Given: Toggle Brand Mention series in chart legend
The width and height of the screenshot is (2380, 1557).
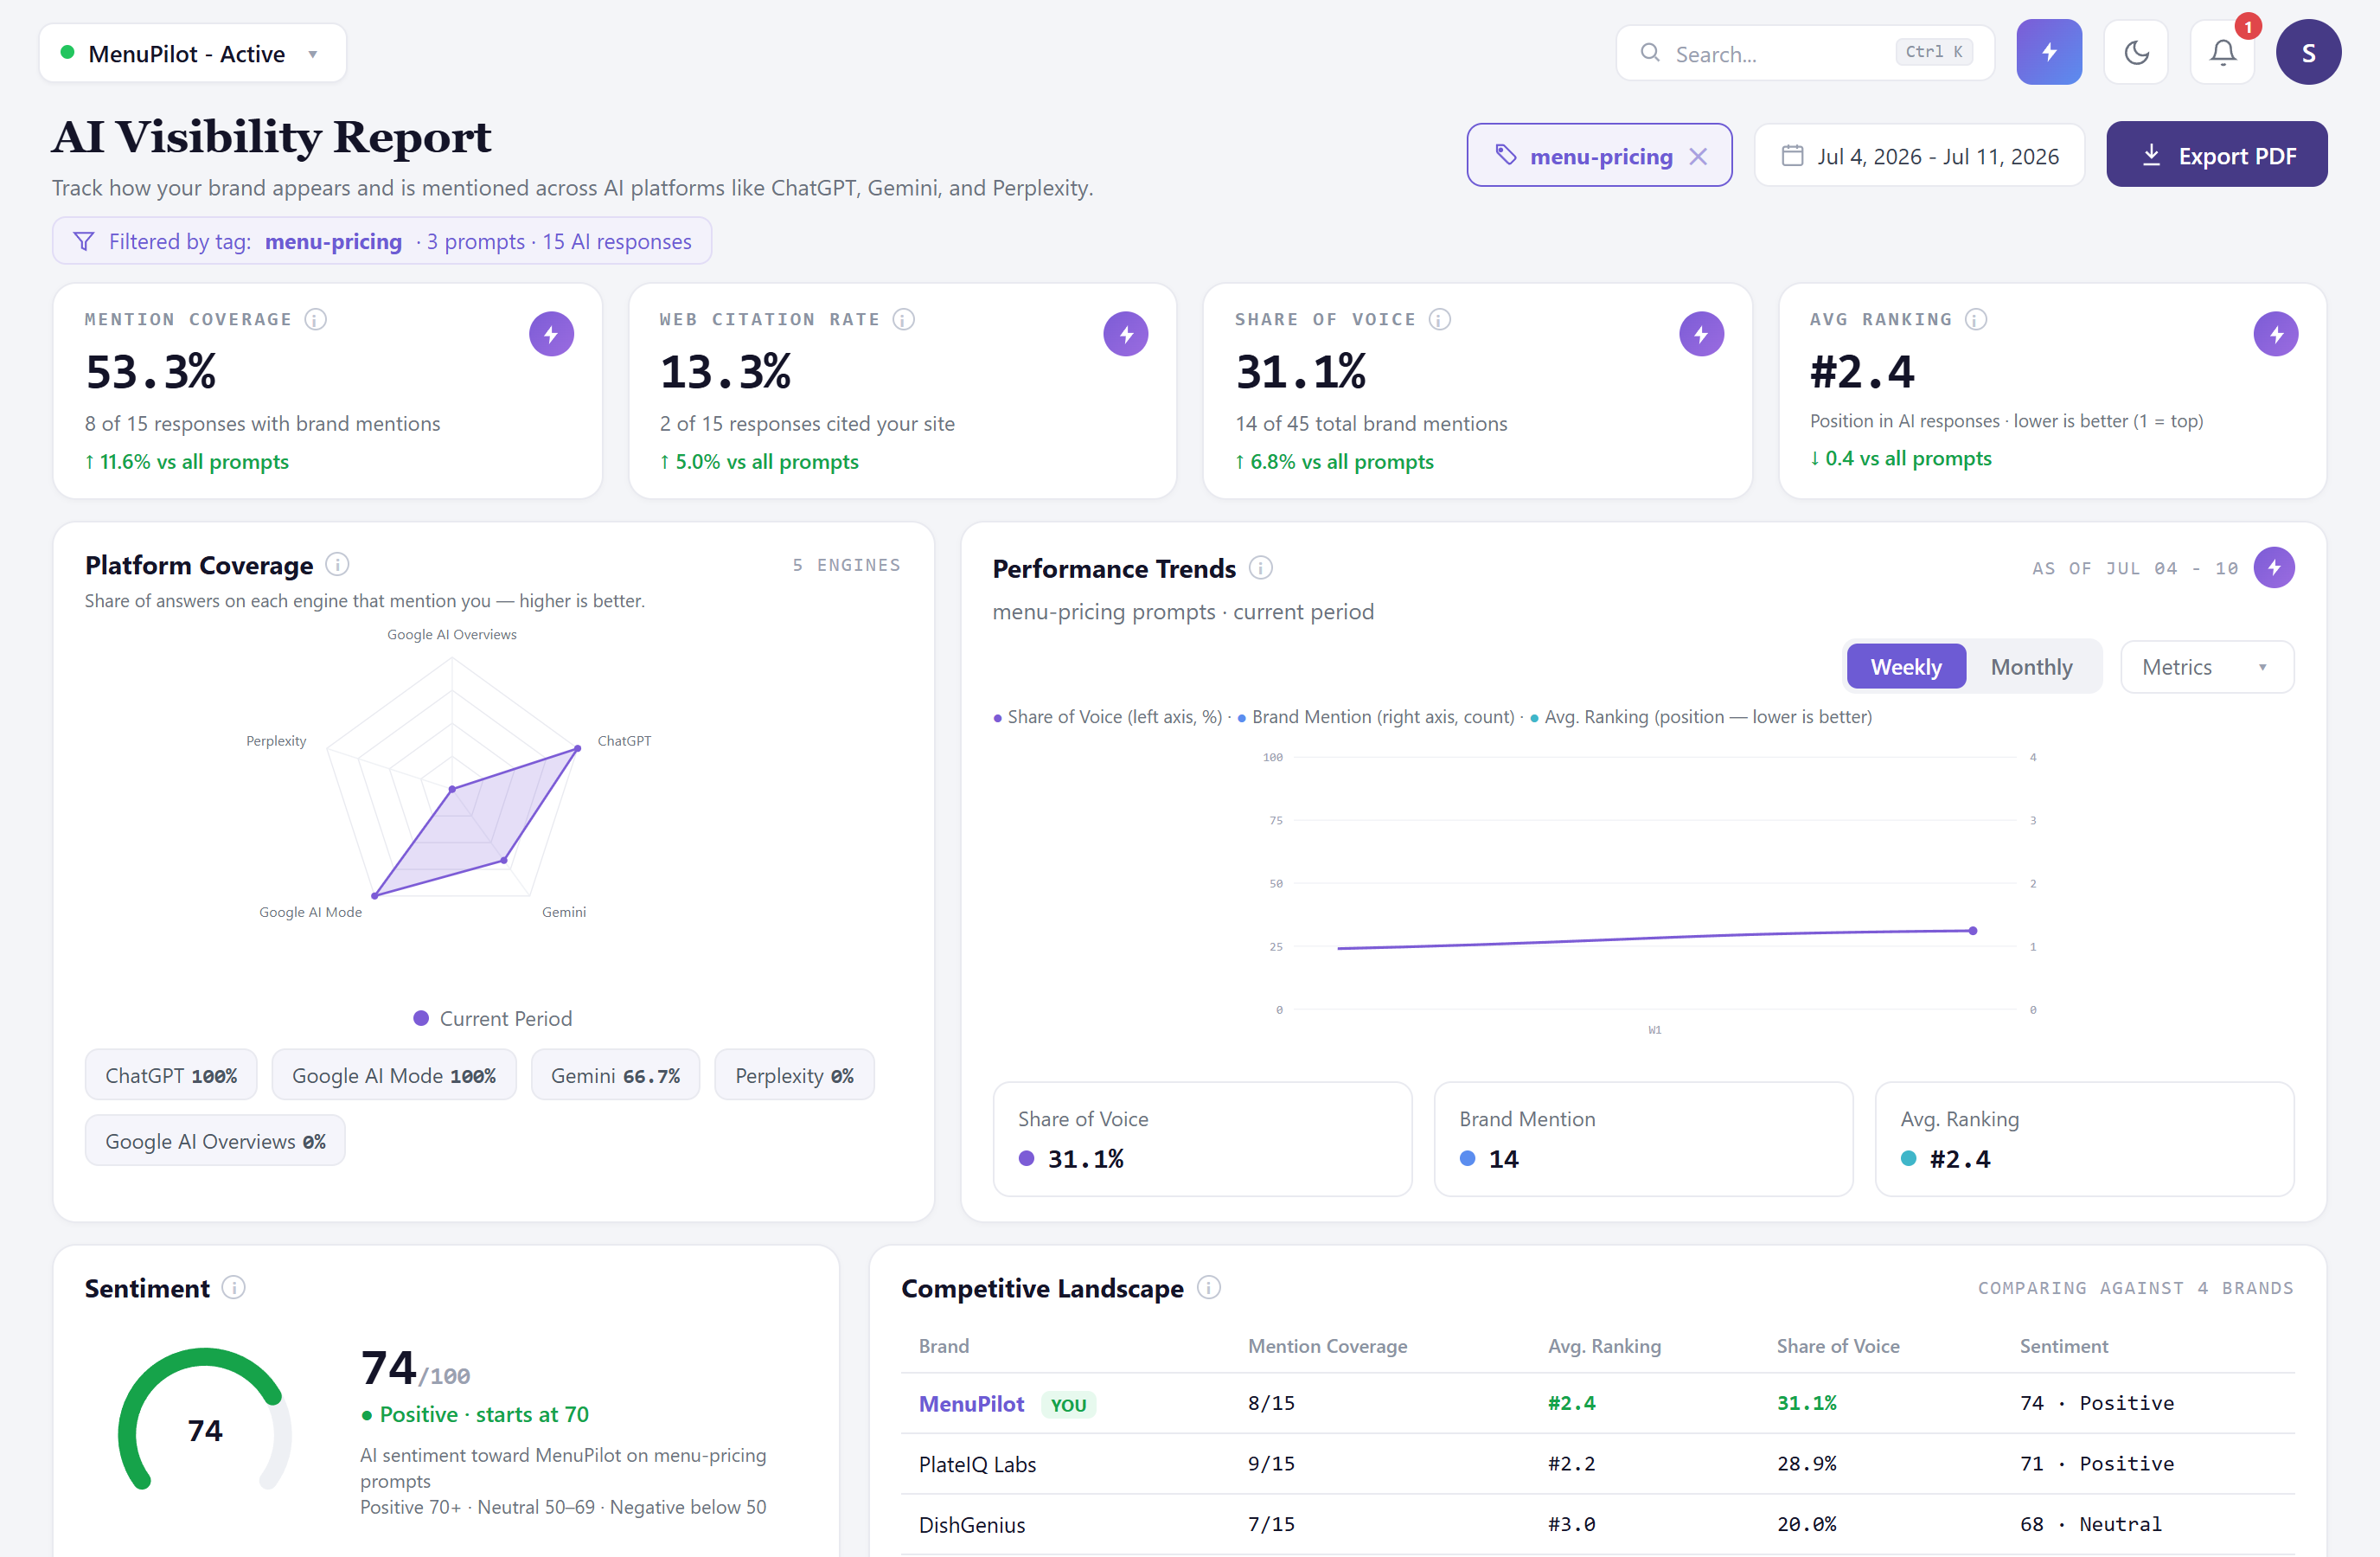Looking at the screenshot, I should coord(1376,717).
